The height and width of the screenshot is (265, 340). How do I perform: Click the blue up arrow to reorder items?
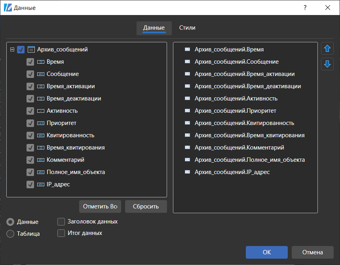coord(327,48)
